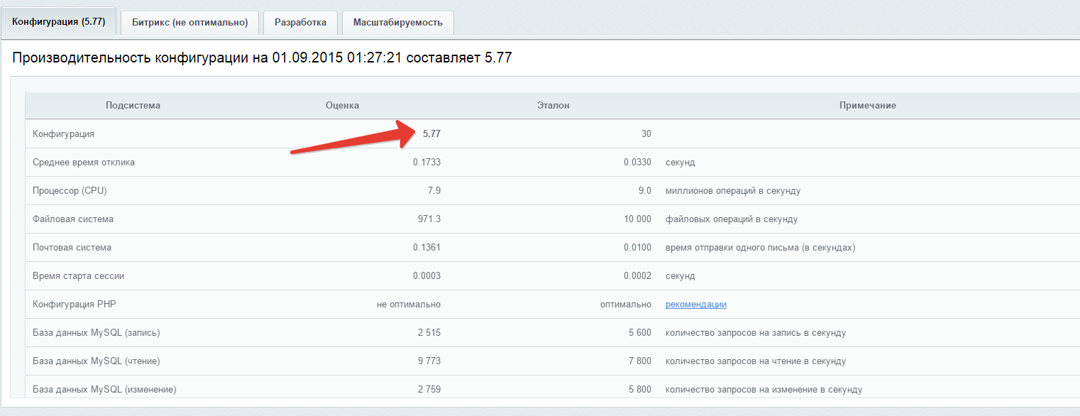Select the Конфигурация PHP row label

75,304
